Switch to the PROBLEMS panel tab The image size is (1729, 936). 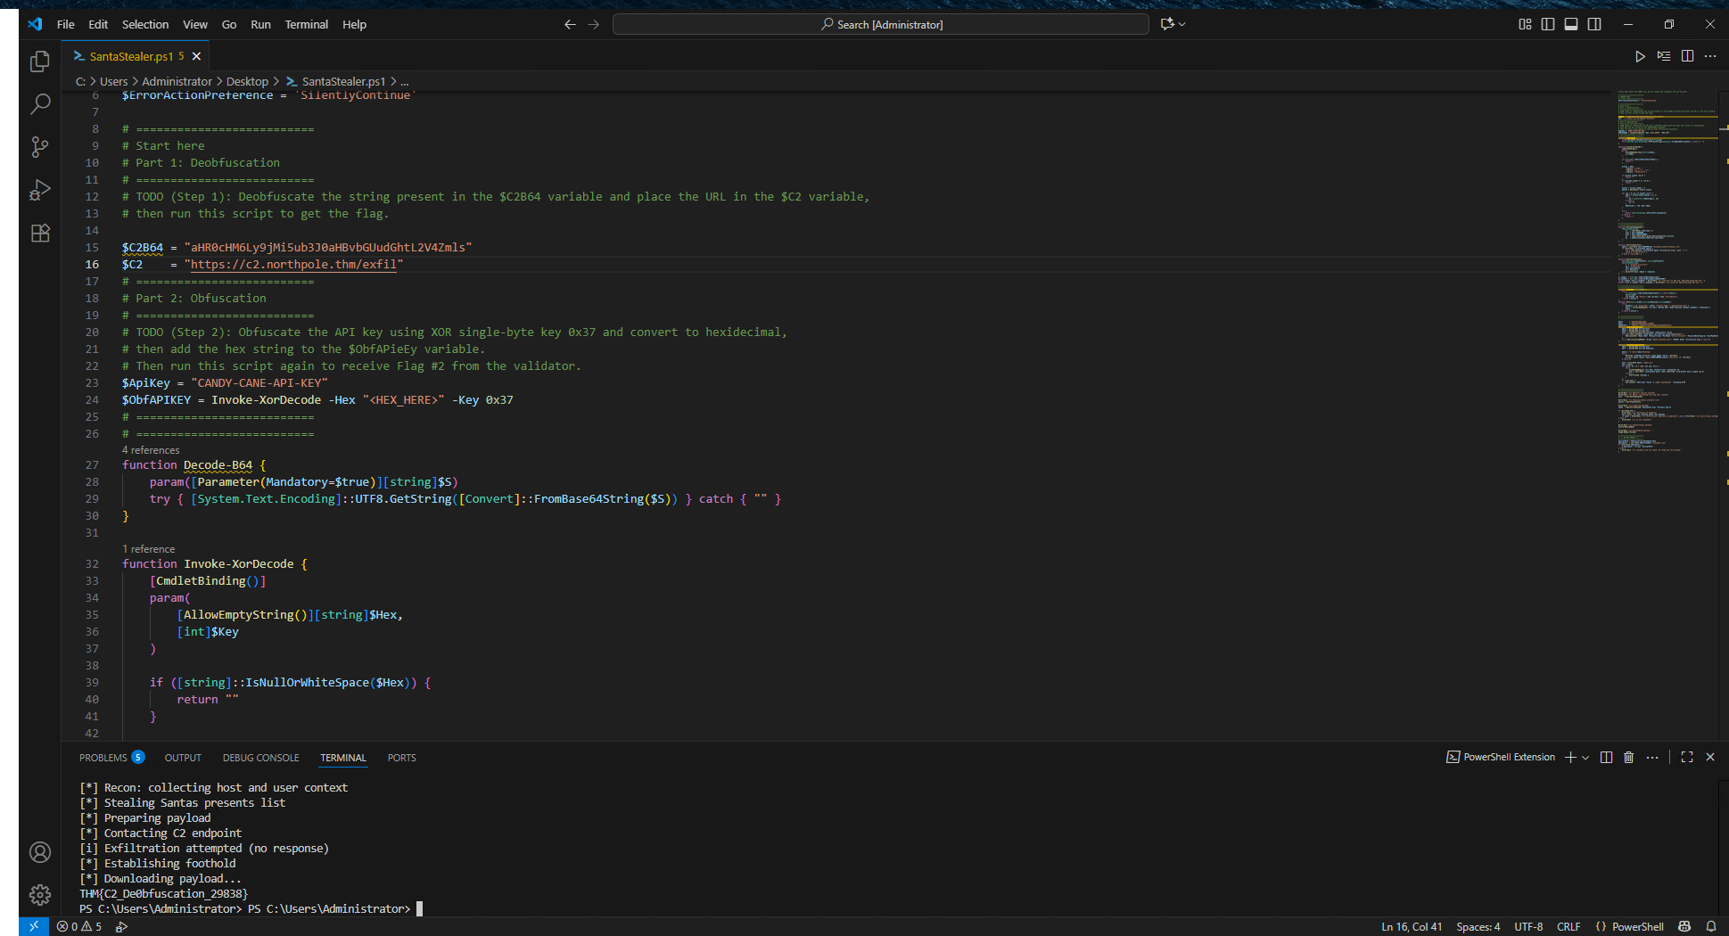111,758
